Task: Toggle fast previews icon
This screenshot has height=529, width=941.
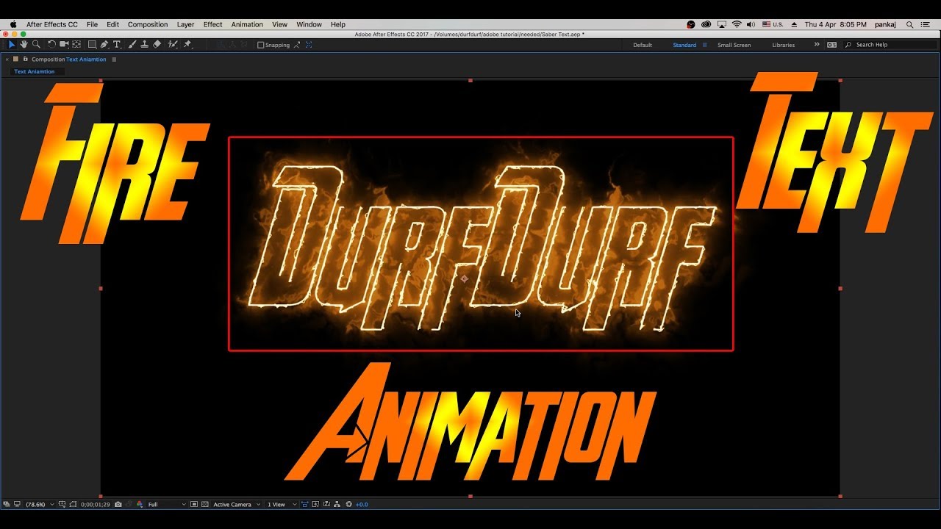Action: [315, 504]
